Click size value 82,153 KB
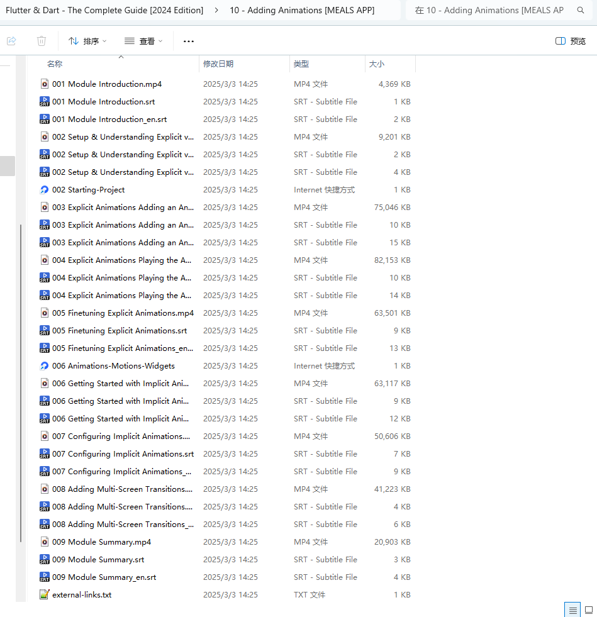597x617 pixels. (x=392, y=260)
